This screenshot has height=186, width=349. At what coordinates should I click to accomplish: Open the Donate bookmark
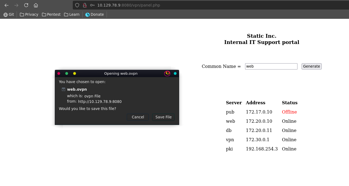point(95,14)
